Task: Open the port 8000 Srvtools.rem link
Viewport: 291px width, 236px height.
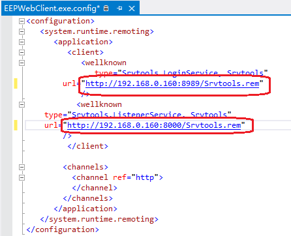Action: pyautogui.click(x=154, y=125)
